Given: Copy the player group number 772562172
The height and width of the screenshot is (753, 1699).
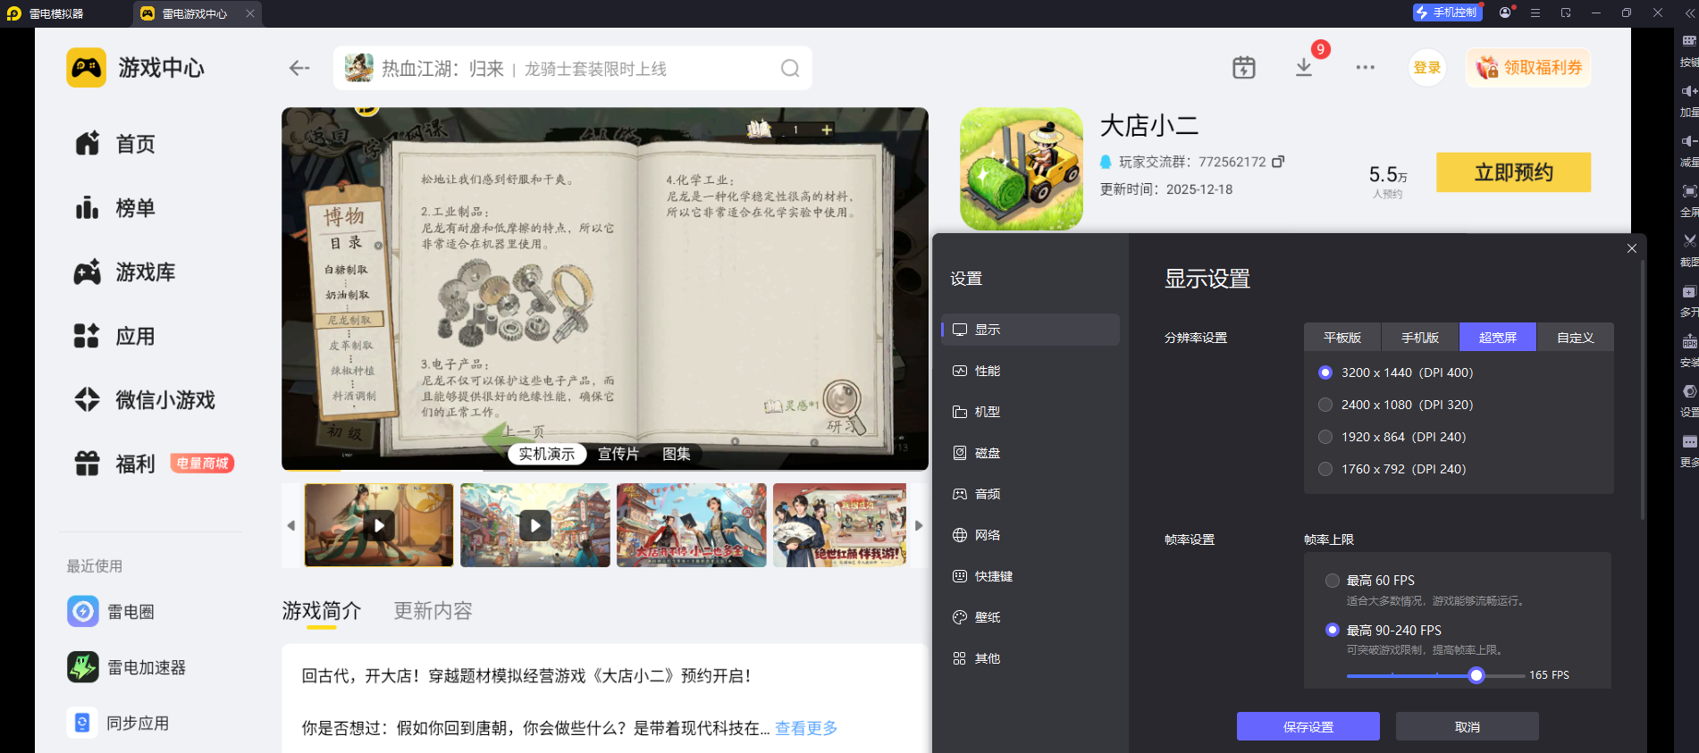Looking at the screenshot, I should [x=1278, y=162].
